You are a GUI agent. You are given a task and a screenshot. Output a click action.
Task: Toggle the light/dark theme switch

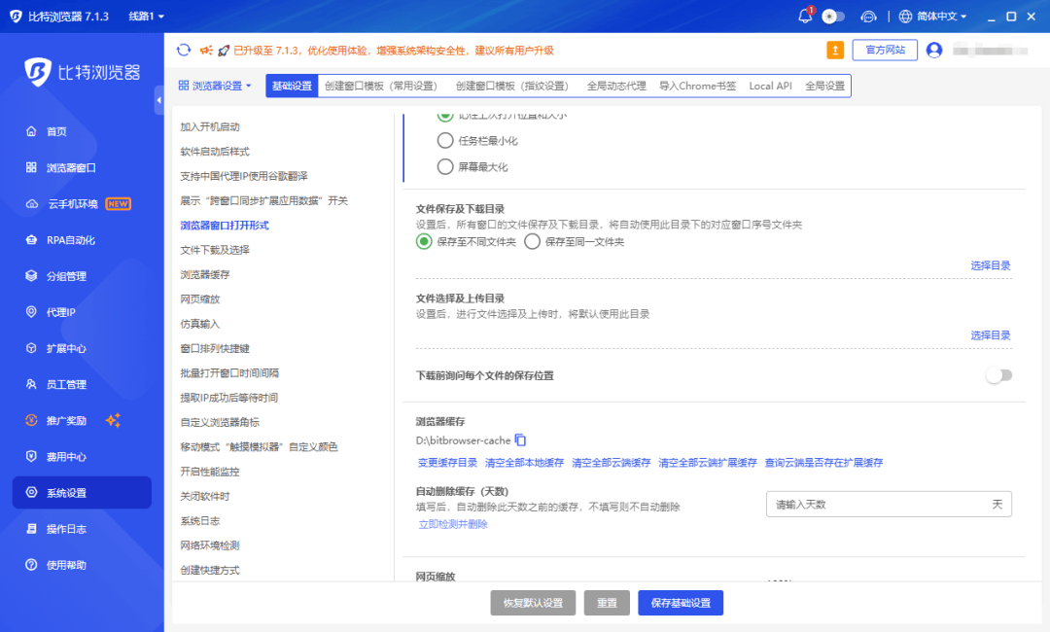833,17
